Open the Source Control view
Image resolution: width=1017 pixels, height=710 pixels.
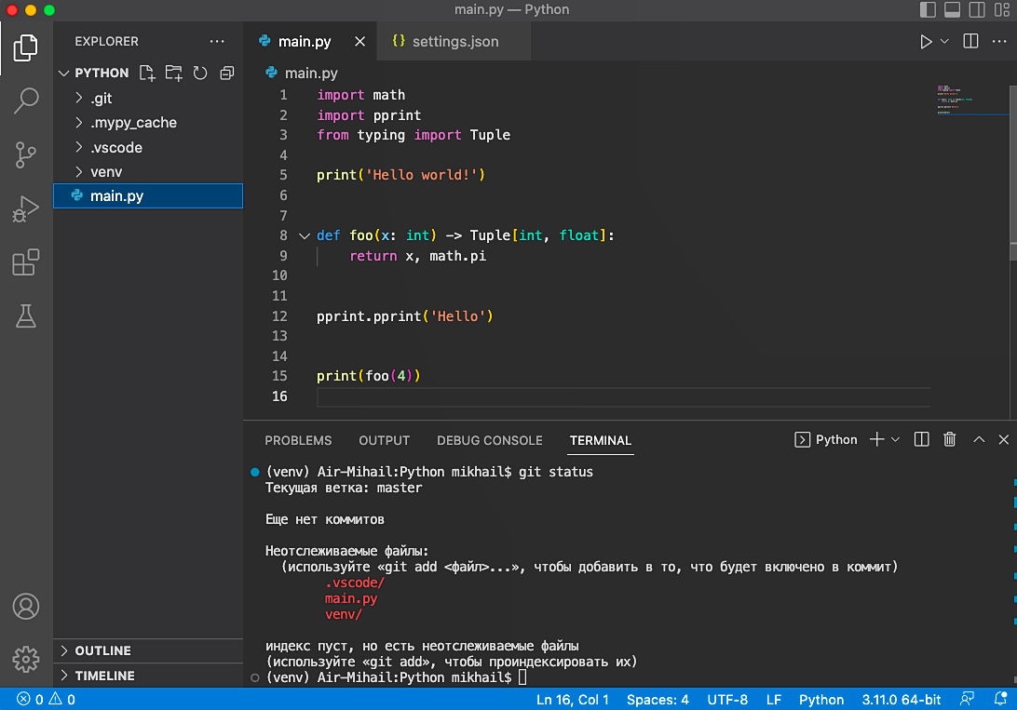pyautogui.click(x=26, y=154)
